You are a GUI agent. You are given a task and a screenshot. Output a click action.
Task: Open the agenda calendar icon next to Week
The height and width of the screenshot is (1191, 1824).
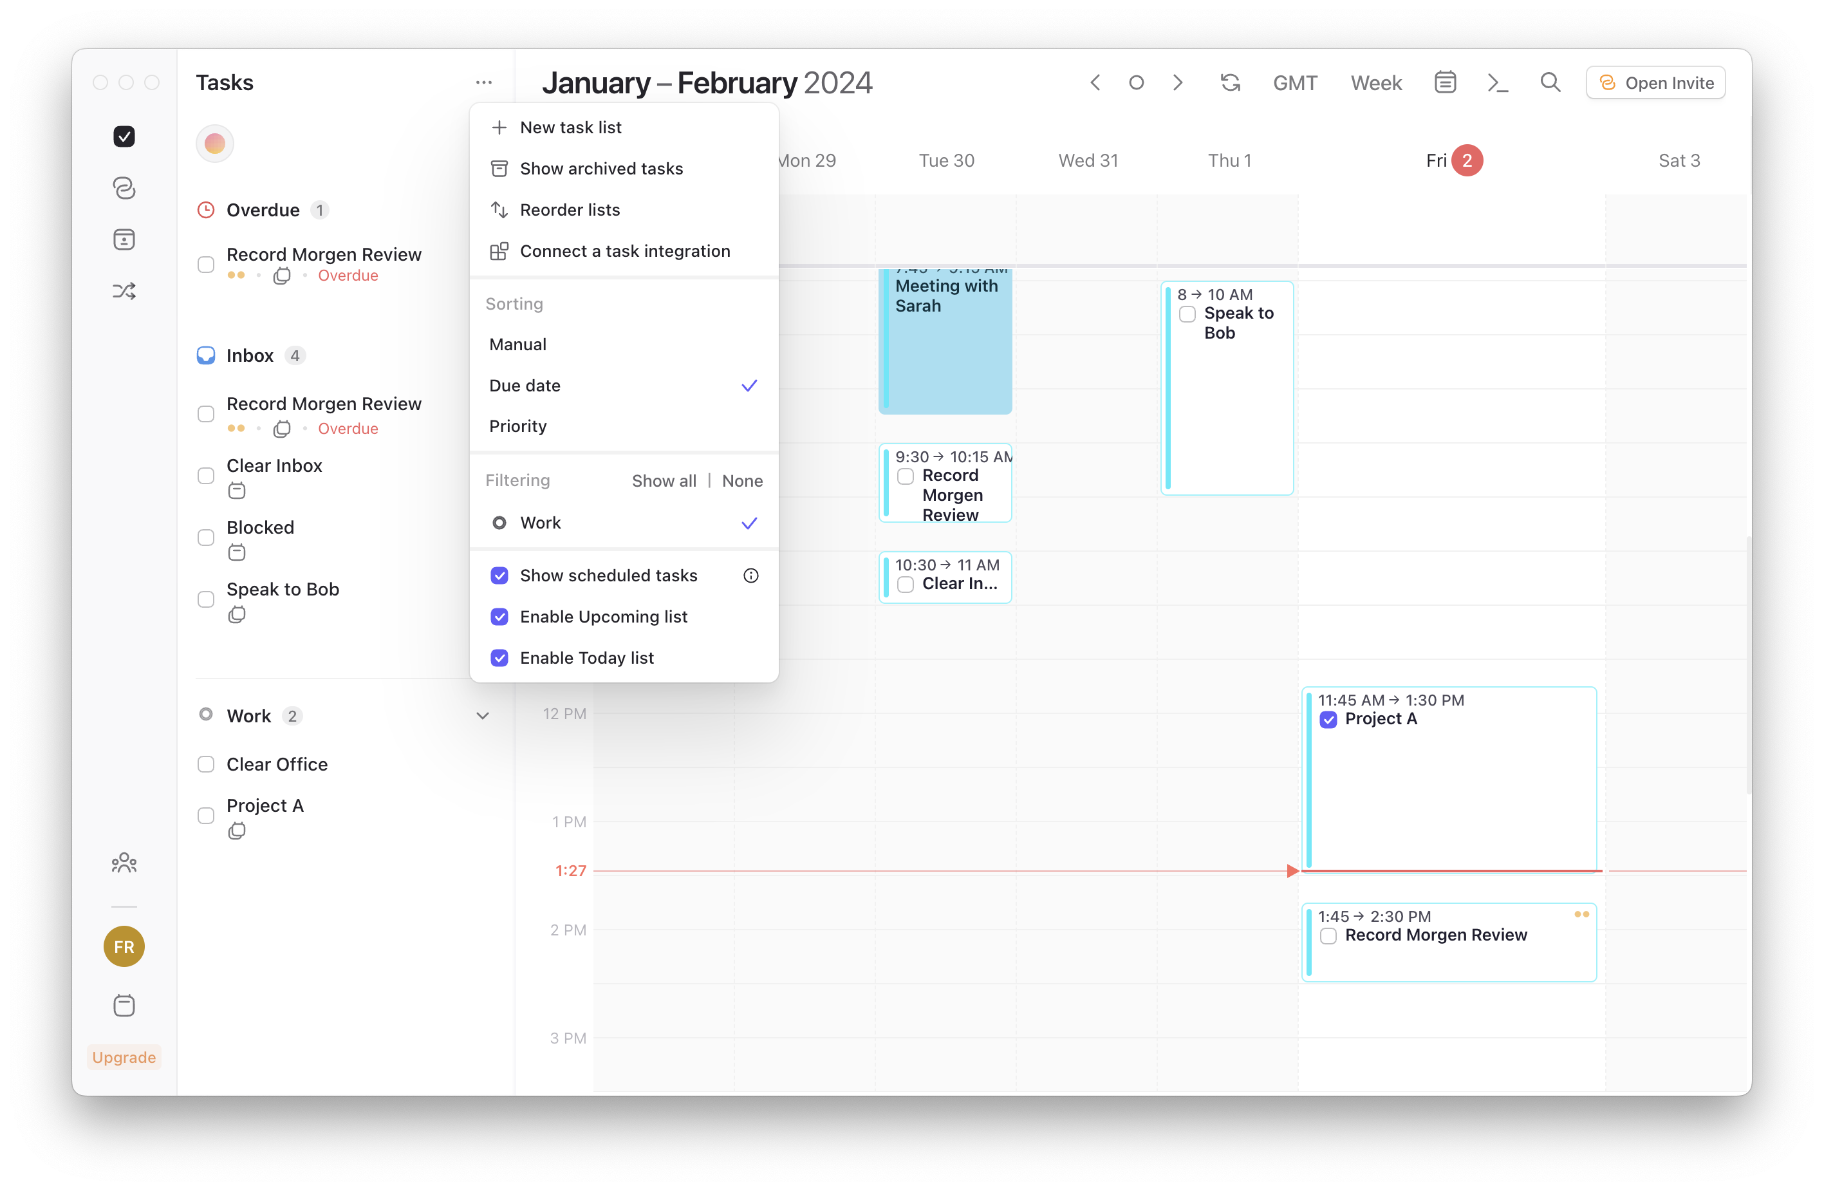coord(1446,82)
